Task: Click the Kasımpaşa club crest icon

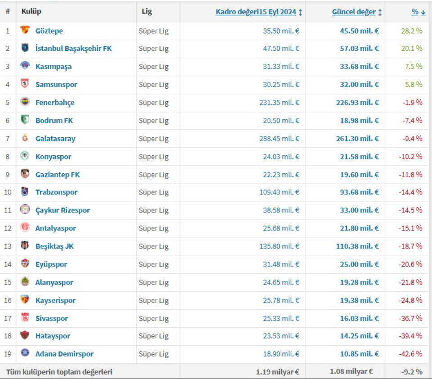Action: [25, 66]
